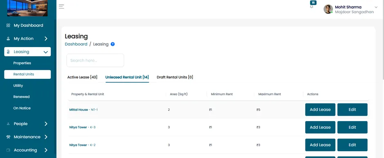Open Nitya Tower - K-2 property link

(x=82, y=145)
